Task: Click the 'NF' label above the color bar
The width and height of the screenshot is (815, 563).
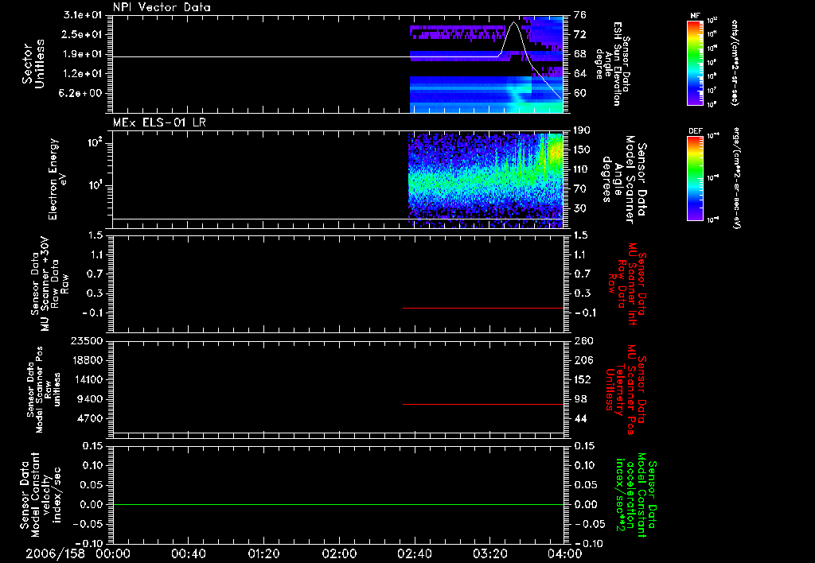Action: click(696, 16)
